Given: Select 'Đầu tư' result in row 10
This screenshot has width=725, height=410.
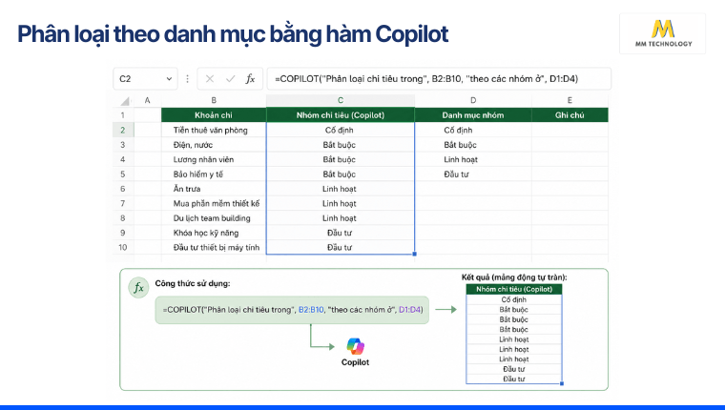Looking at the screenshot, I should [341, 247].
